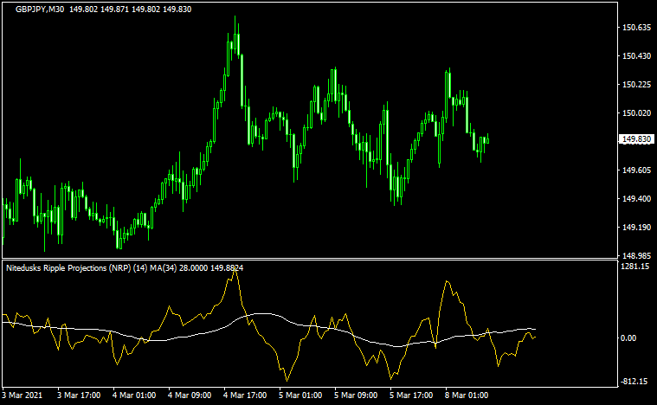Click the yellow NRP line's highest peak
The width and height of the screenshot is (657, 405).
(x=235, y=273)
